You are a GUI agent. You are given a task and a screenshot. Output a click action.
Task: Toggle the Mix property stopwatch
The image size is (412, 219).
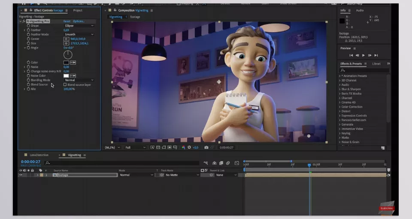[28, 89]
